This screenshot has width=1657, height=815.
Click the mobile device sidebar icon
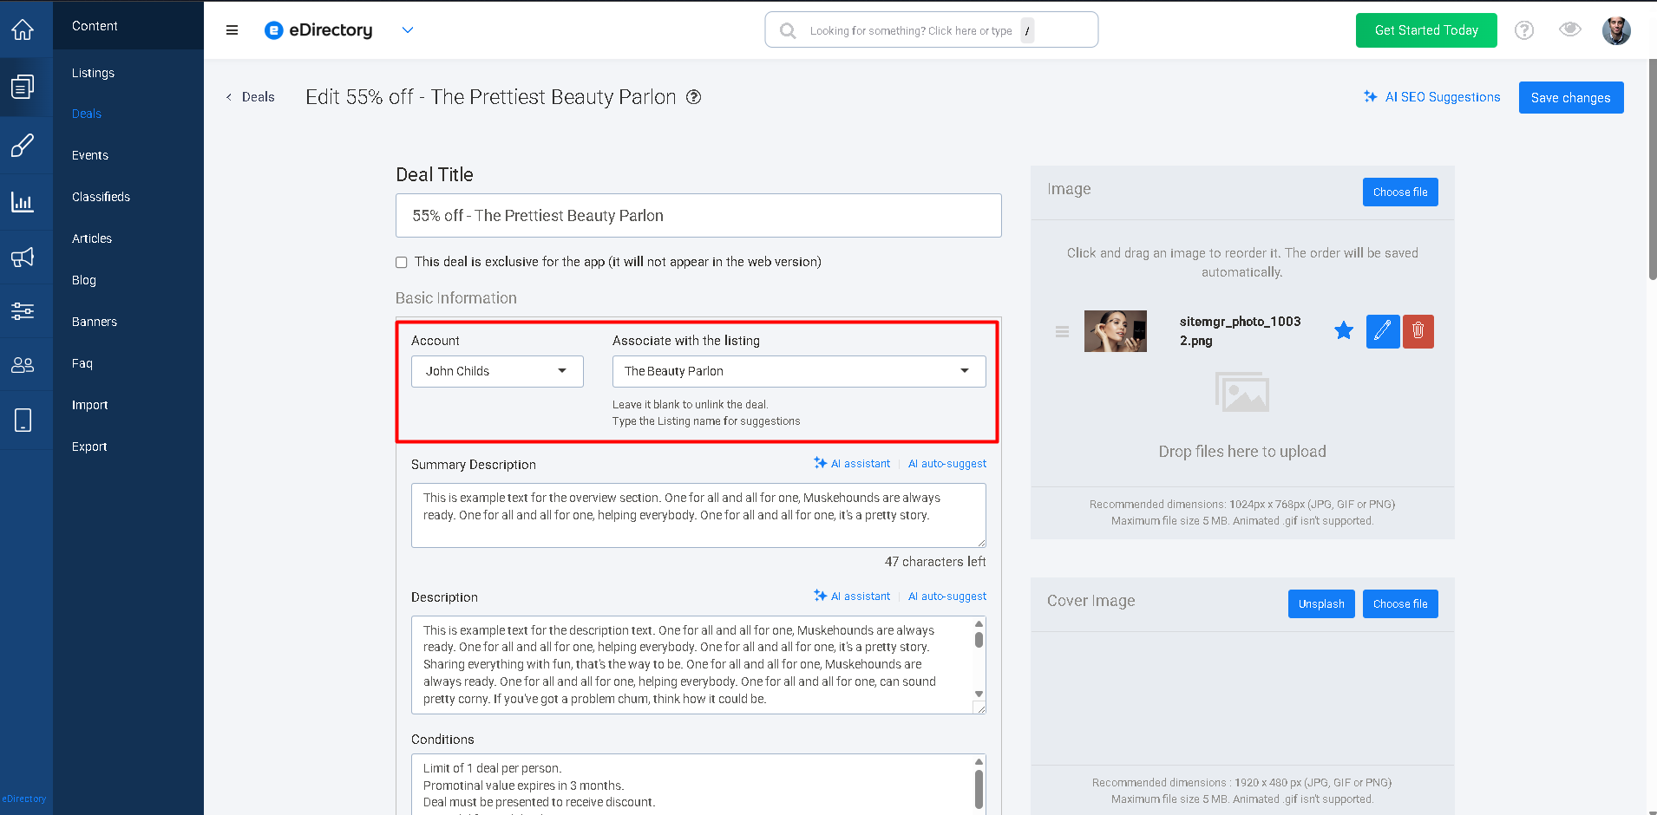pyautogui.click(x=23, y=421)
